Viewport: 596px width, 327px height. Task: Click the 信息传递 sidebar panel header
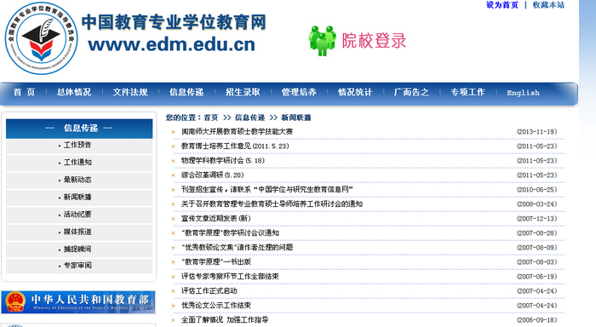79,128
